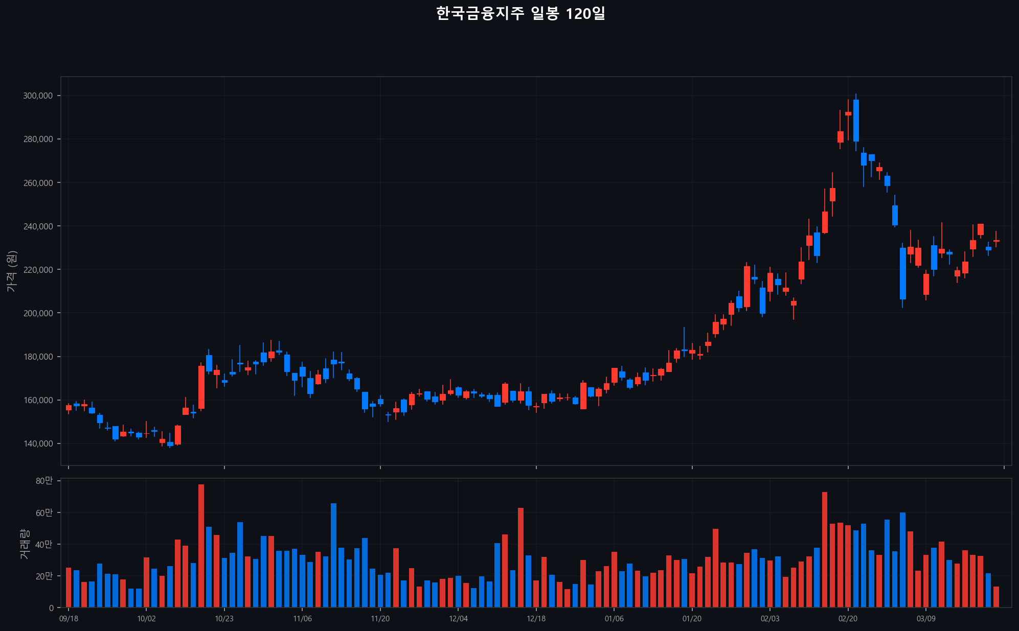Select the 01/20 date label
Screen dimensions: 1019x631
[x=692, y=619]
